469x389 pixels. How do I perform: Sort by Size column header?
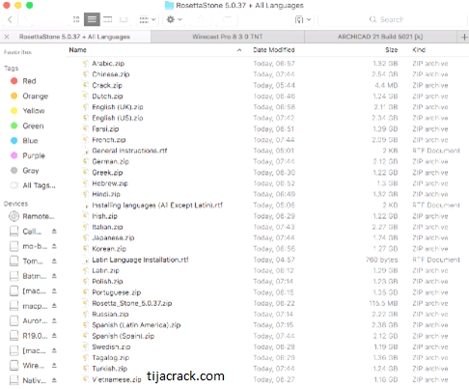pyautogui.click(x=392, y=50)
